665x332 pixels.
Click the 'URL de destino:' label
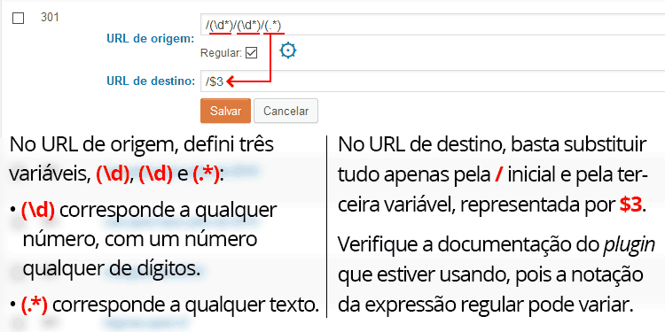tap(151, 81)
